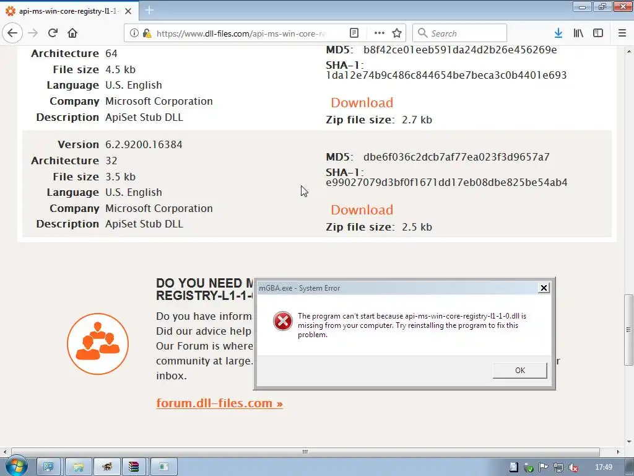Open the Firefox library icon

point(578,33)
